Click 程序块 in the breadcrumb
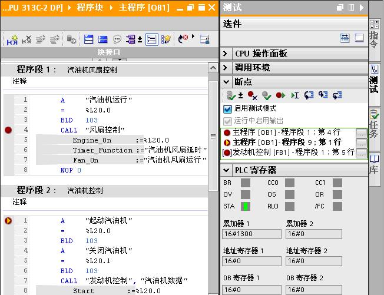The width and height of the screenshot is (384, 295). click(90, 8)
